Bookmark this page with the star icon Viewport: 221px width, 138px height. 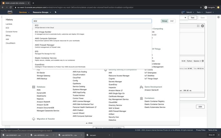point(201,7)
